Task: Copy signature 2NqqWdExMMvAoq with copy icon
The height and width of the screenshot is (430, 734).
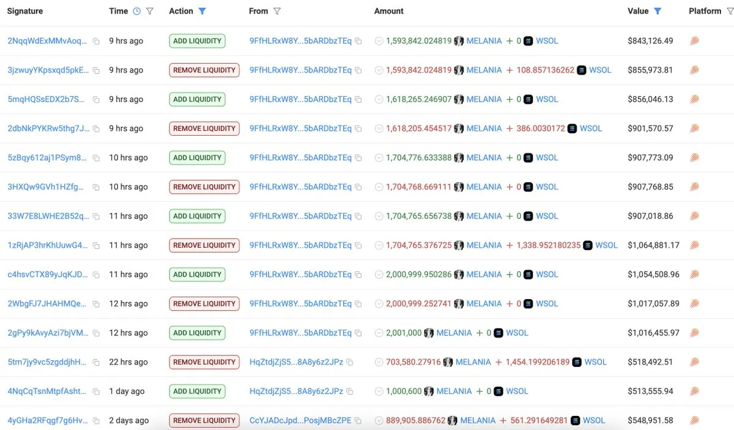Action: tap(96, 41)
